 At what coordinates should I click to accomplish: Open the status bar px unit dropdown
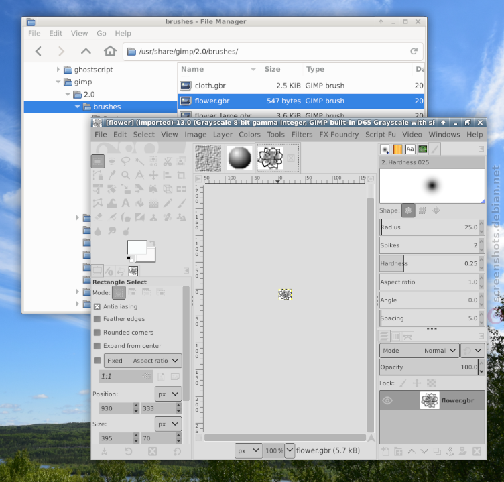pyautogui.click(x=248, y=450)
